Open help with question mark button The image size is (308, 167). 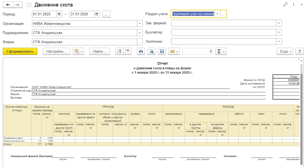300,51
